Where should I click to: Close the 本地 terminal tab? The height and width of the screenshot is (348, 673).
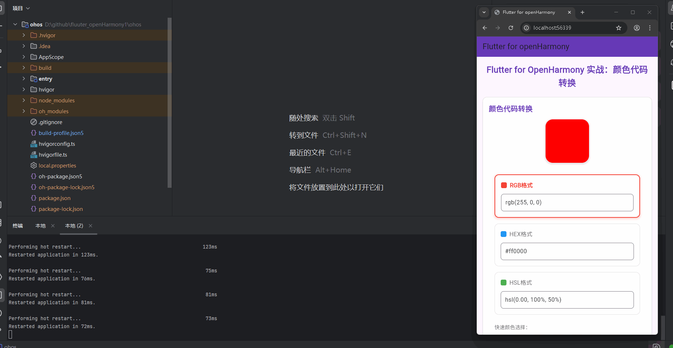[53, 226]
